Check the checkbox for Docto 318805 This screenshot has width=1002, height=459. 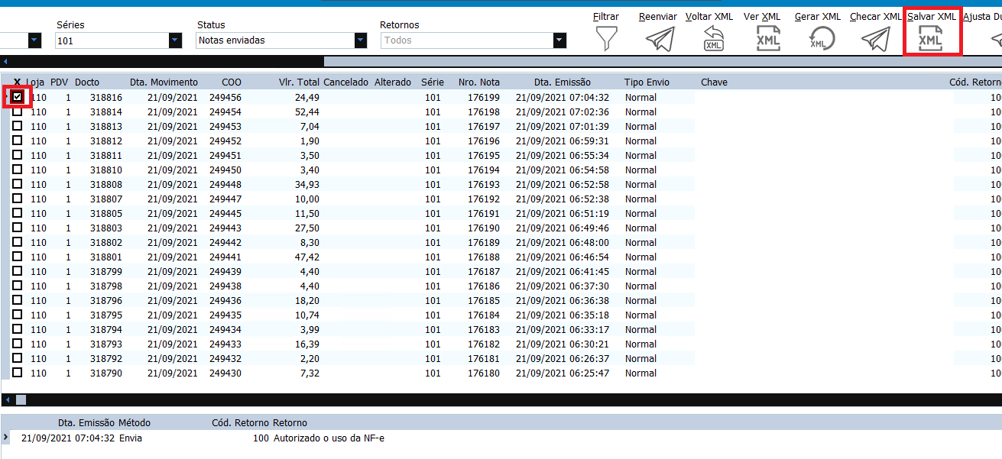pos(17,213)
